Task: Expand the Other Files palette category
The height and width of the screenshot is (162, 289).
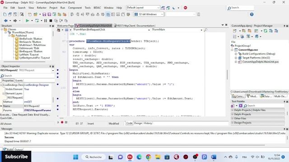Action: click(232, 118)
